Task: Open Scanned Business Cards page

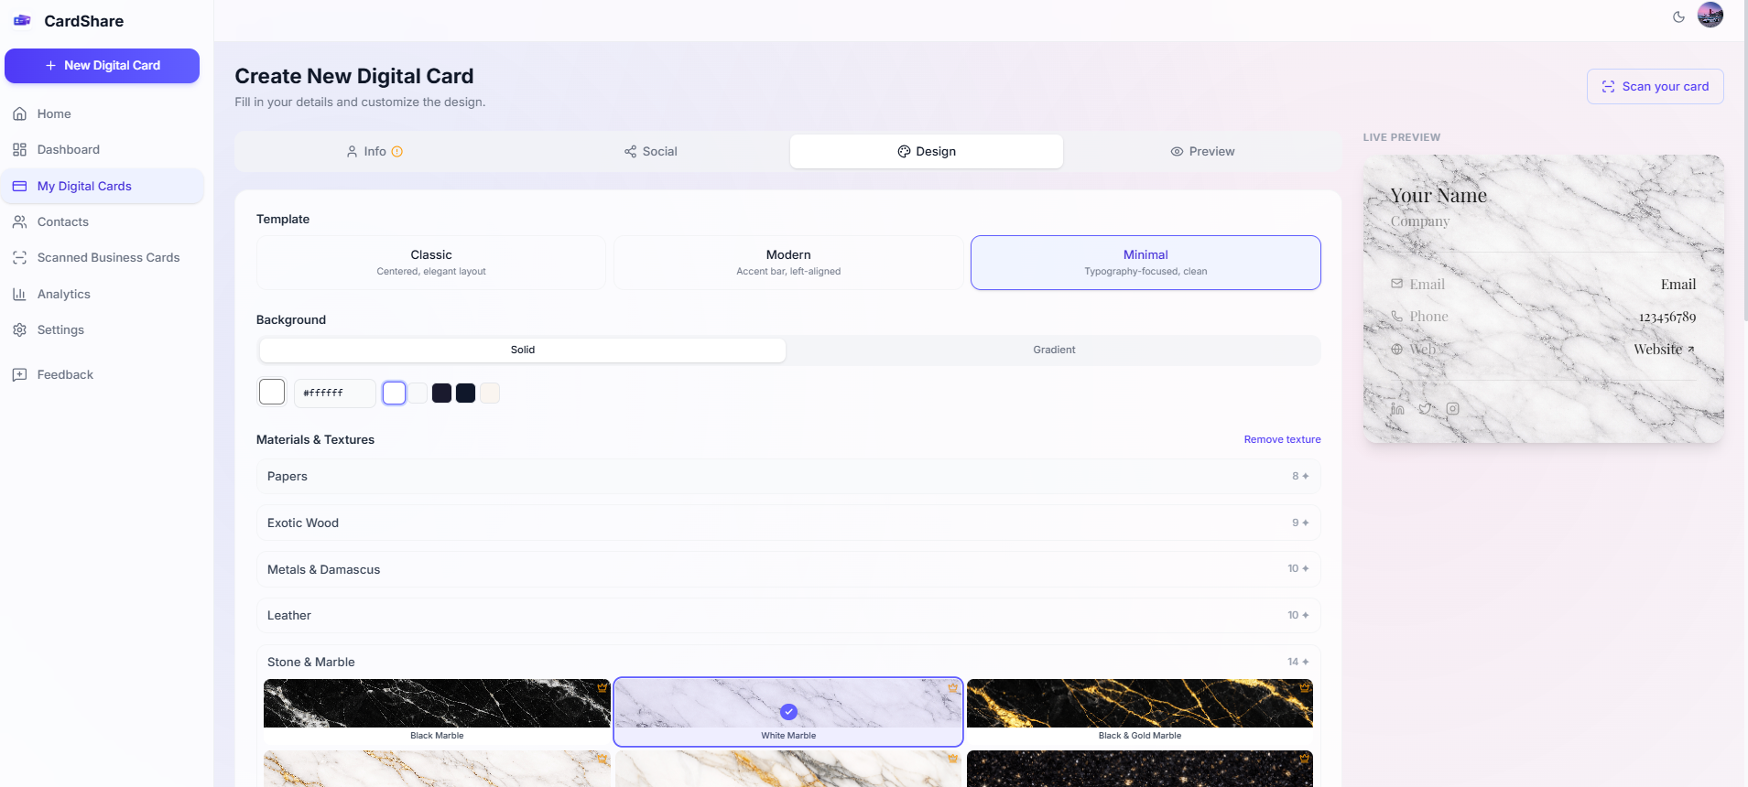Action: [x=103, y=257]
